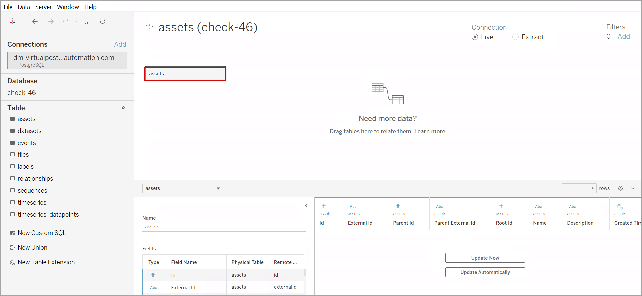Viewport: 642px width, 296px height.
Task: Click the forward arrow in toolbar
Action: pyautogui.click(x=51, y=21)
